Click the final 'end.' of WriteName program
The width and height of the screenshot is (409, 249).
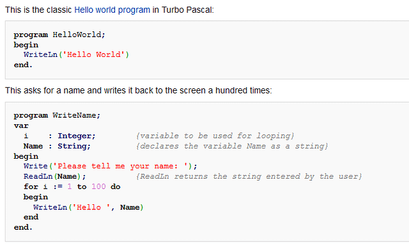[23, 227]
